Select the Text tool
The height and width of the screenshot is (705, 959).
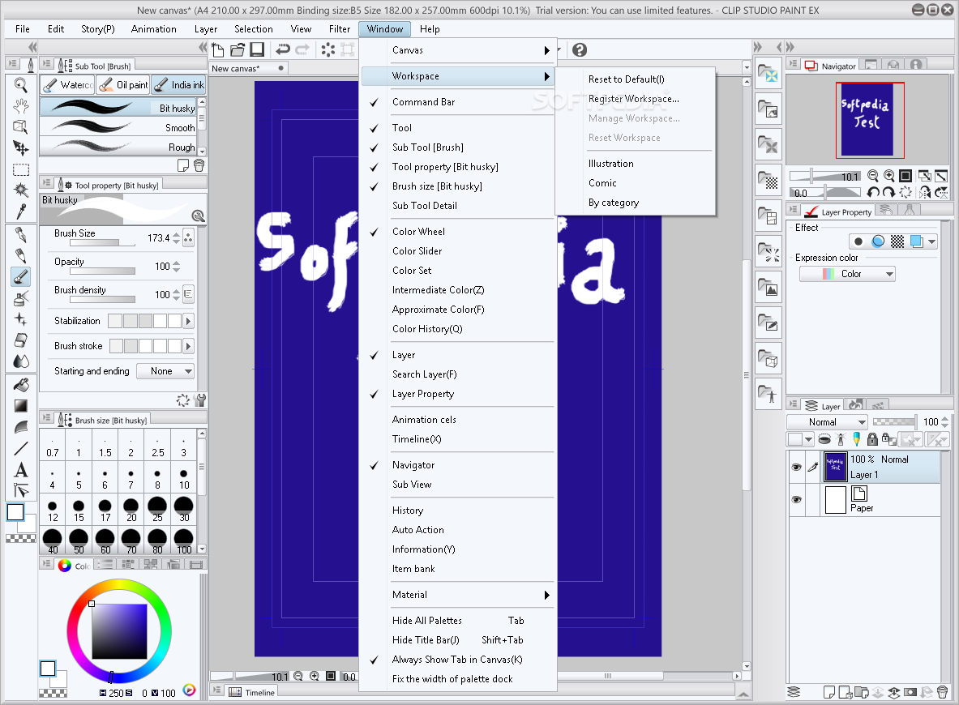click(x=21, y=469)
